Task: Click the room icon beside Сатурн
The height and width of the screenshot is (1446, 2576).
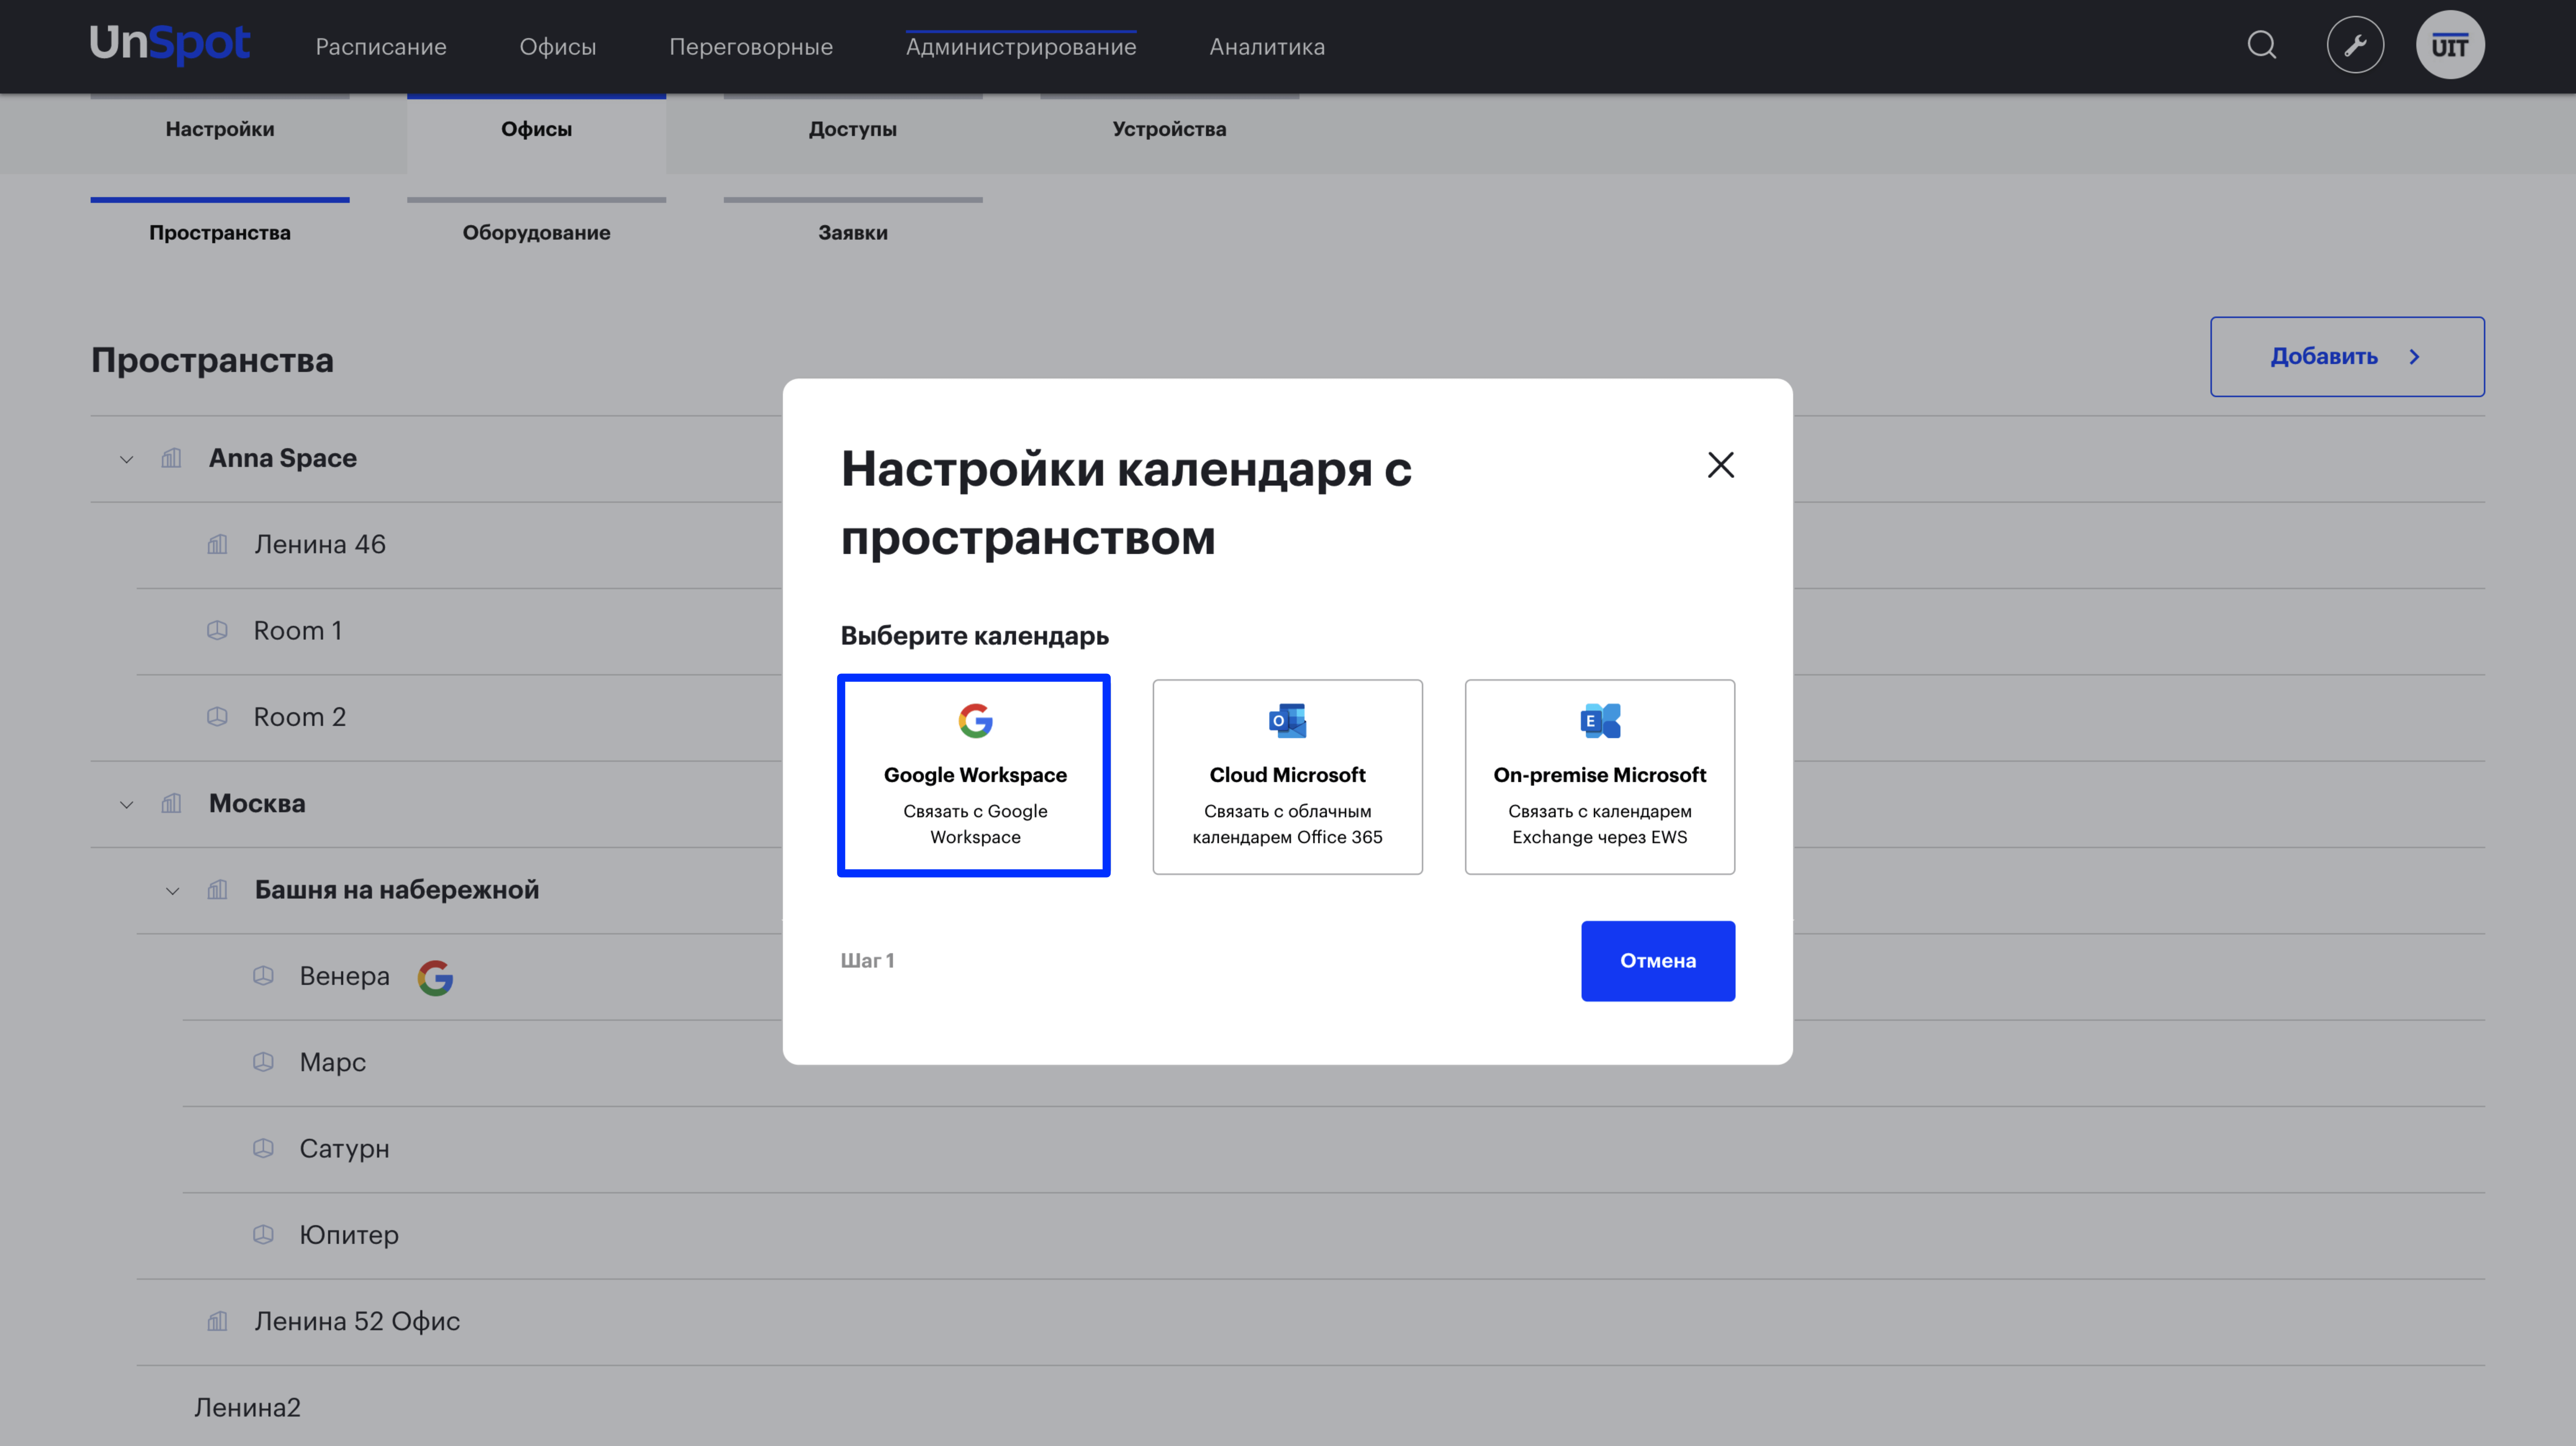Action: coord(263,1148)
